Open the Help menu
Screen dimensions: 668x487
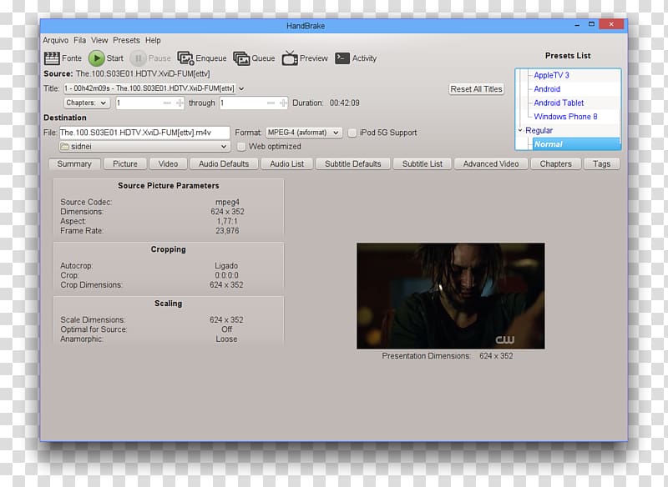click(153, 40)
